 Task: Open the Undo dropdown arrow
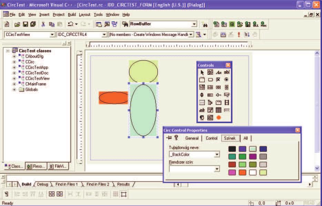click(x=77, y=24)
